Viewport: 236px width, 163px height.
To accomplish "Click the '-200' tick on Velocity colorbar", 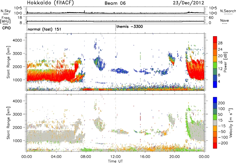I will 222,143.
